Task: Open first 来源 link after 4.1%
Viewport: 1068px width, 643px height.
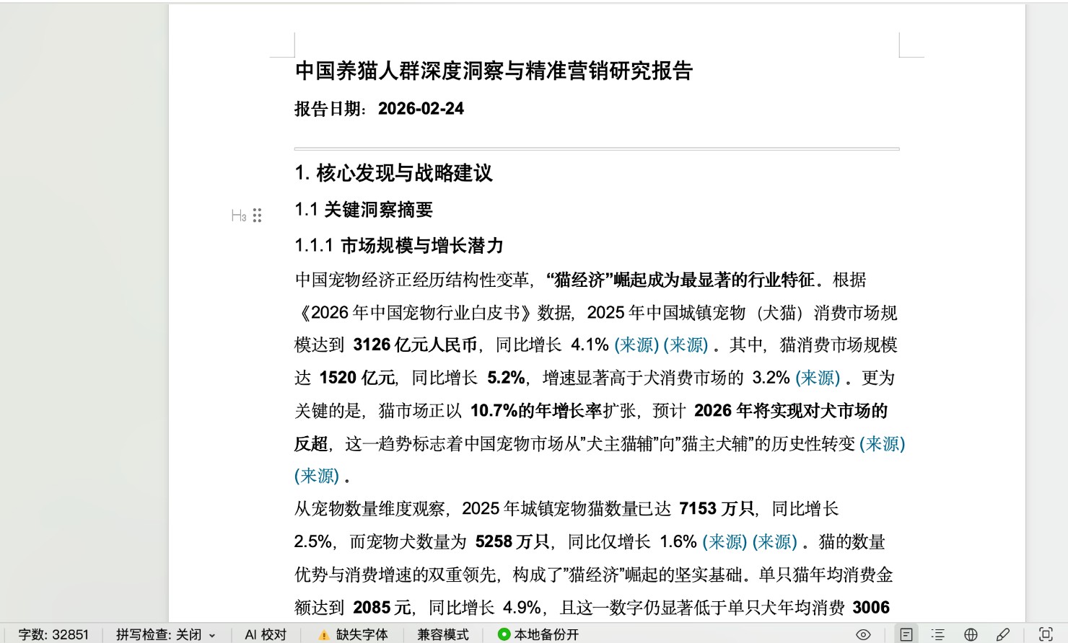Action: point(636,345)
